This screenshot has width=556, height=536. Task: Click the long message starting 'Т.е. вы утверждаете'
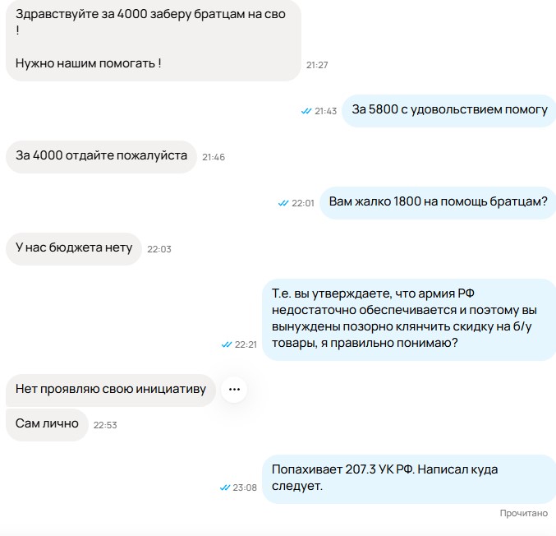point(409,320)
